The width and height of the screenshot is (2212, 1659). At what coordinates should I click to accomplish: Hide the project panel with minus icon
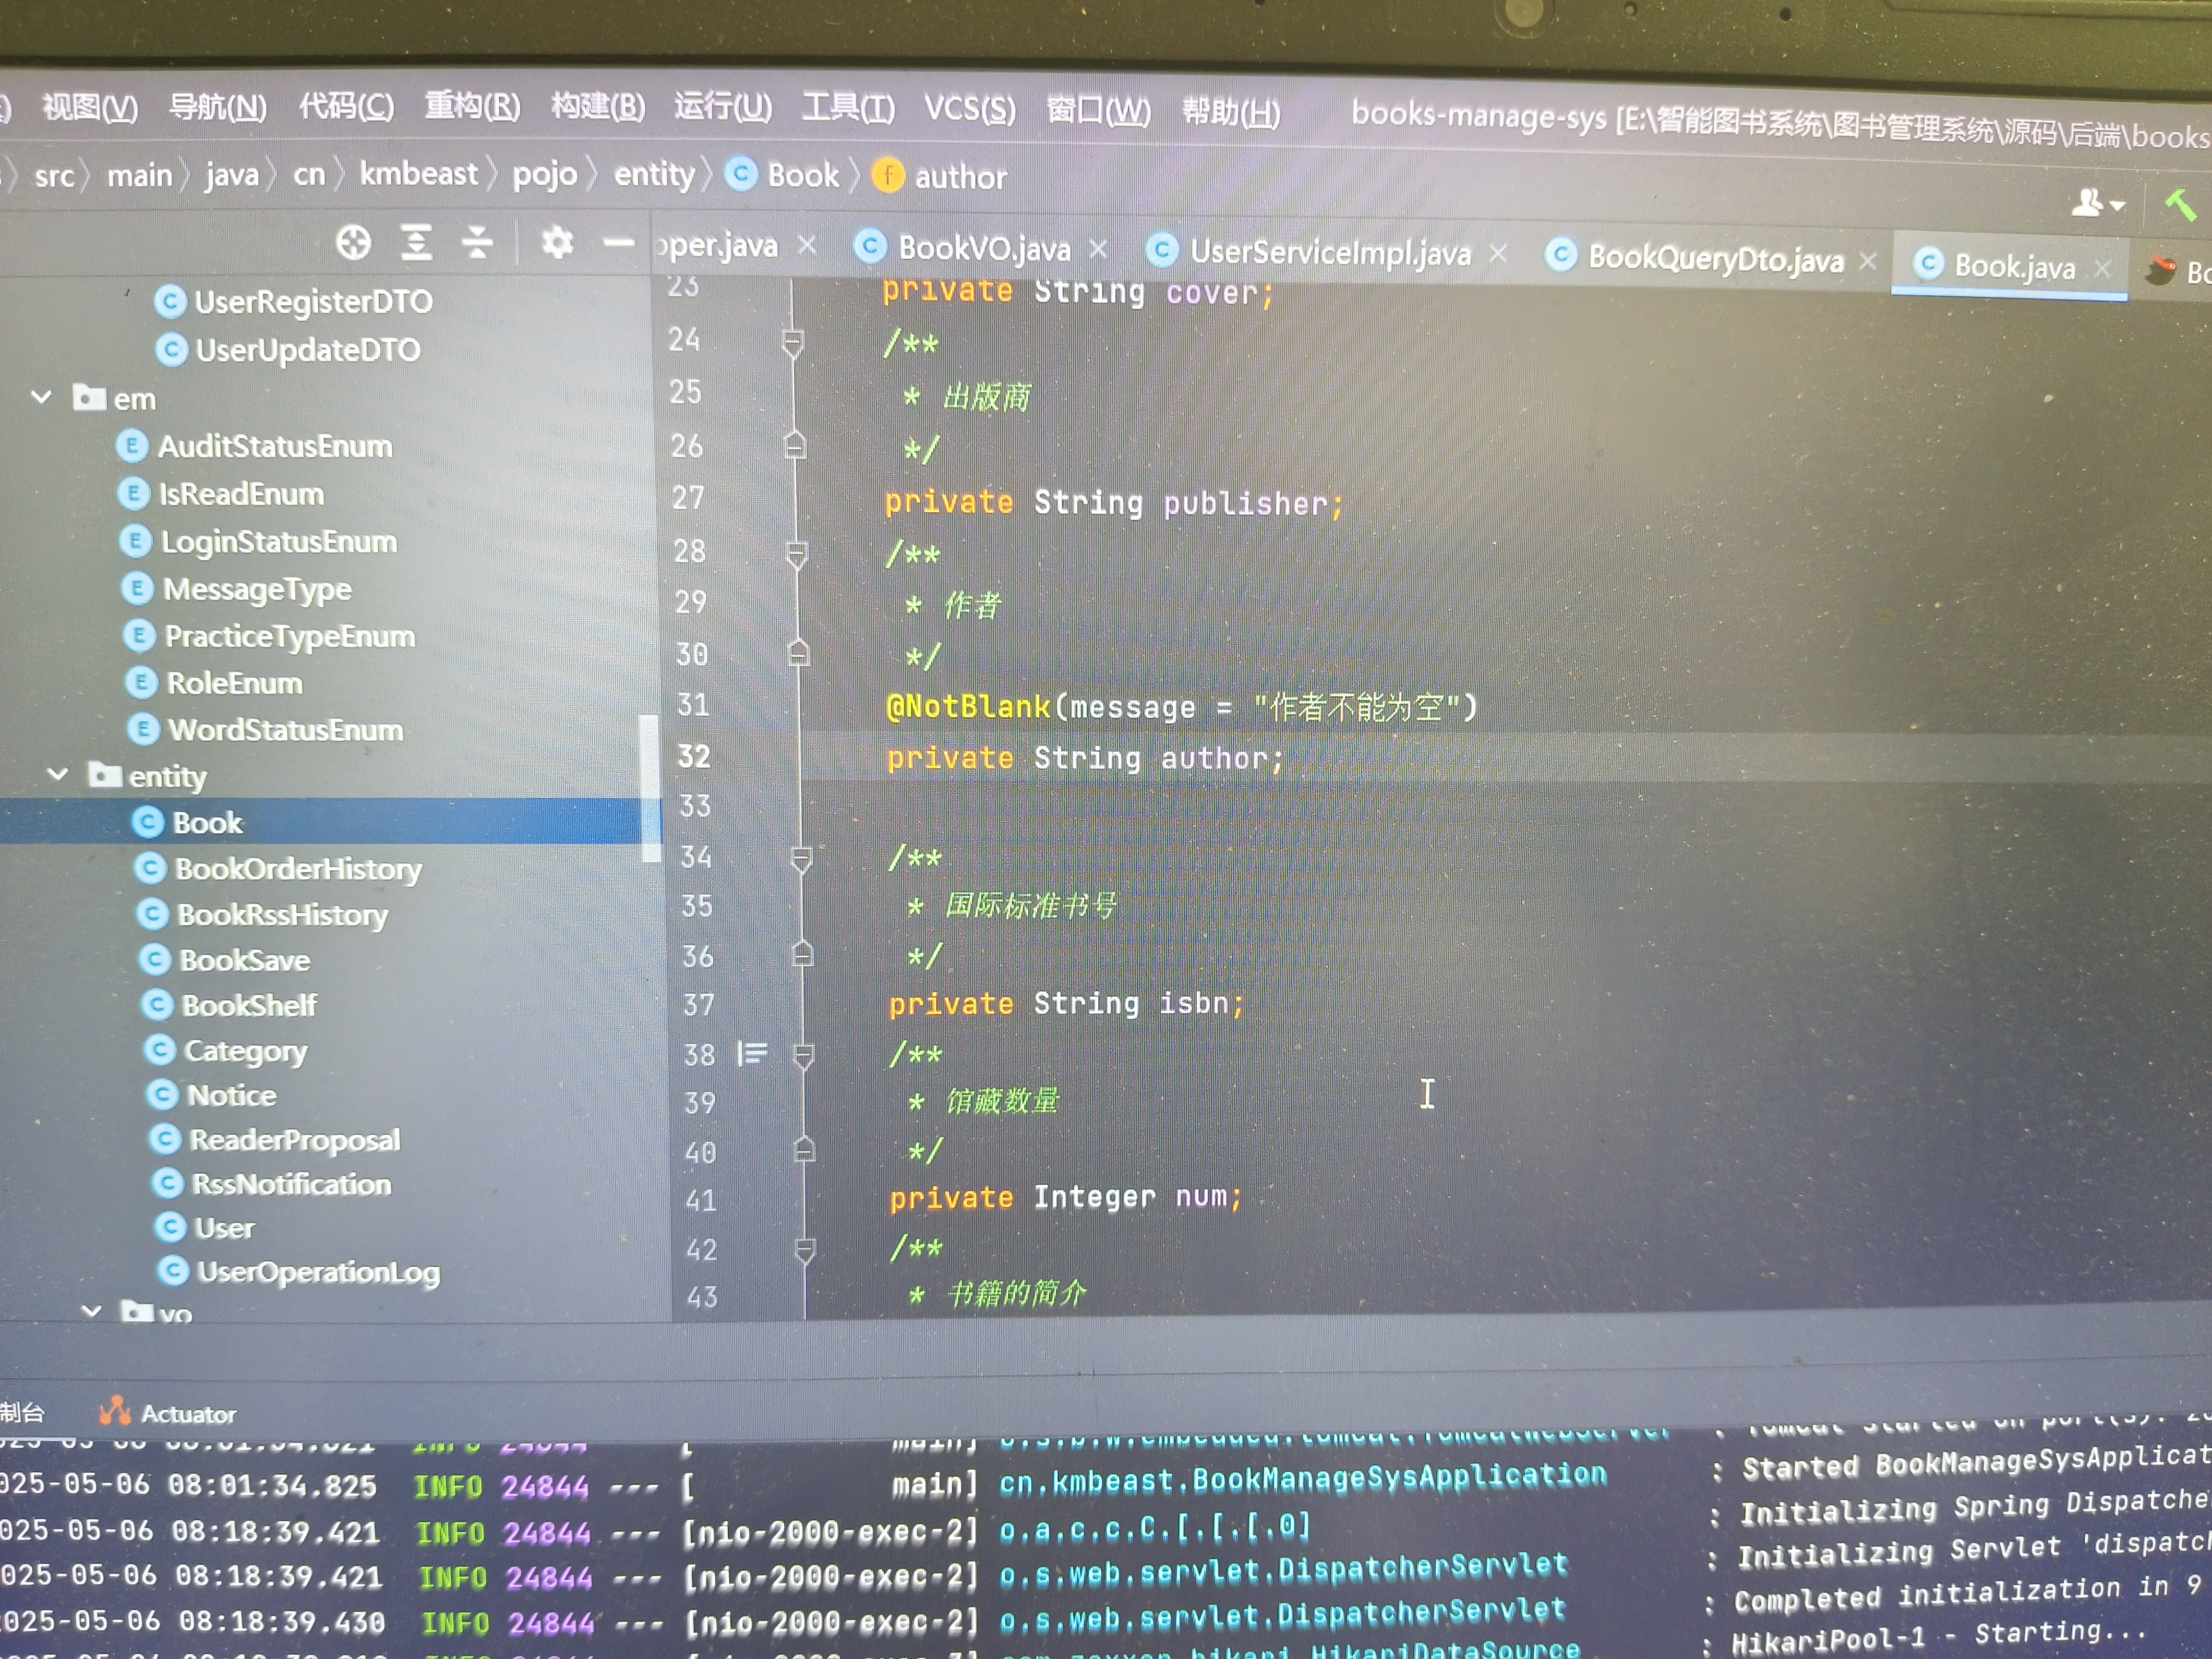pos(619,242)
